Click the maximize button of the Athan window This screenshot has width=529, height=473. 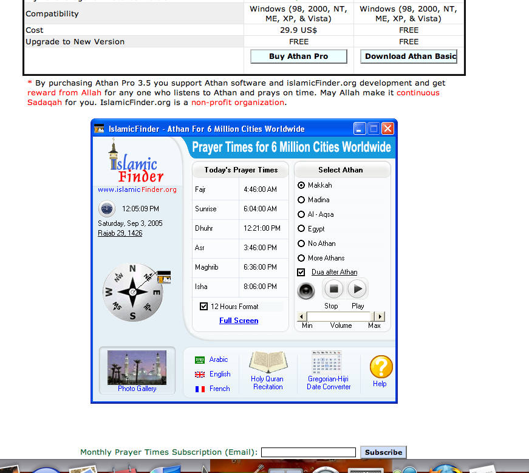click(374, 129)
